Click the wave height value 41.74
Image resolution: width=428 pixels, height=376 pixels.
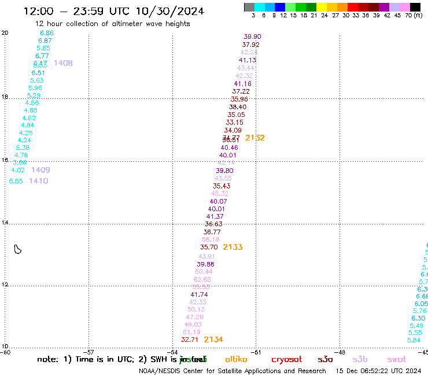tap(200, 294)
